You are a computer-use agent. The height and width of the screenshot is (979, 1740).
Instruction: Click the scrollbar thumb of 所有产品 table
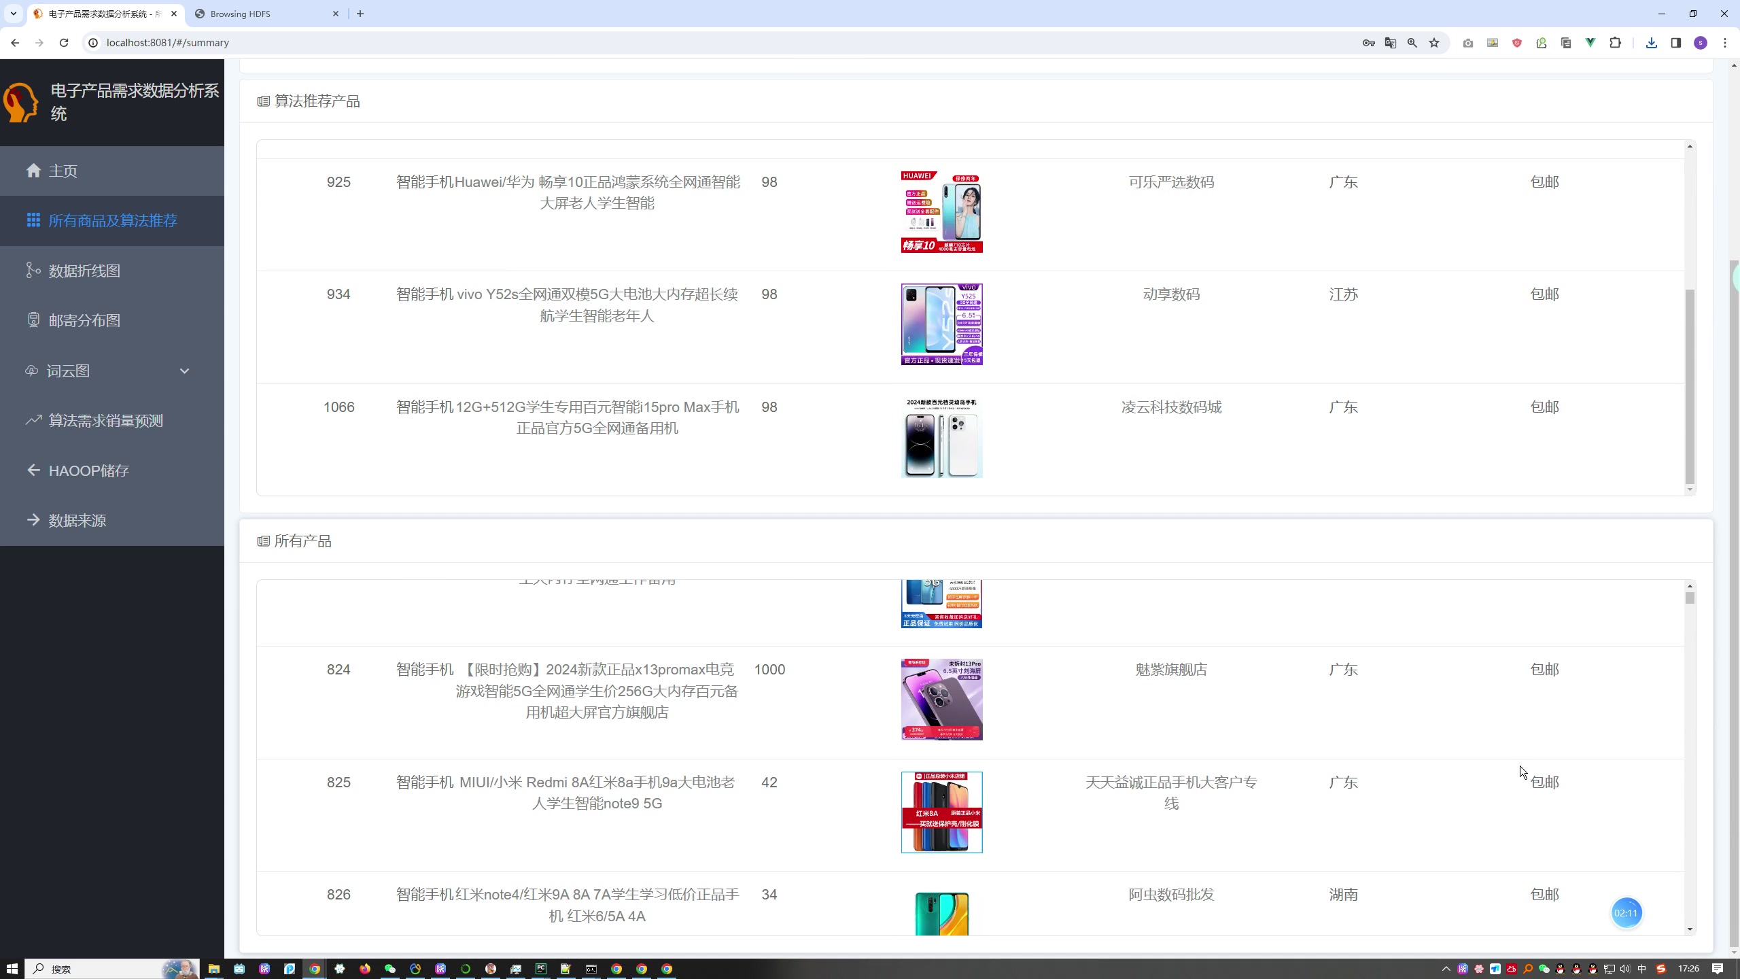point(1690,598)
